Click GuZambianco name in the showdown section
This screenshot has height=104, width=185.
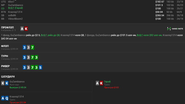click(17, 82)
